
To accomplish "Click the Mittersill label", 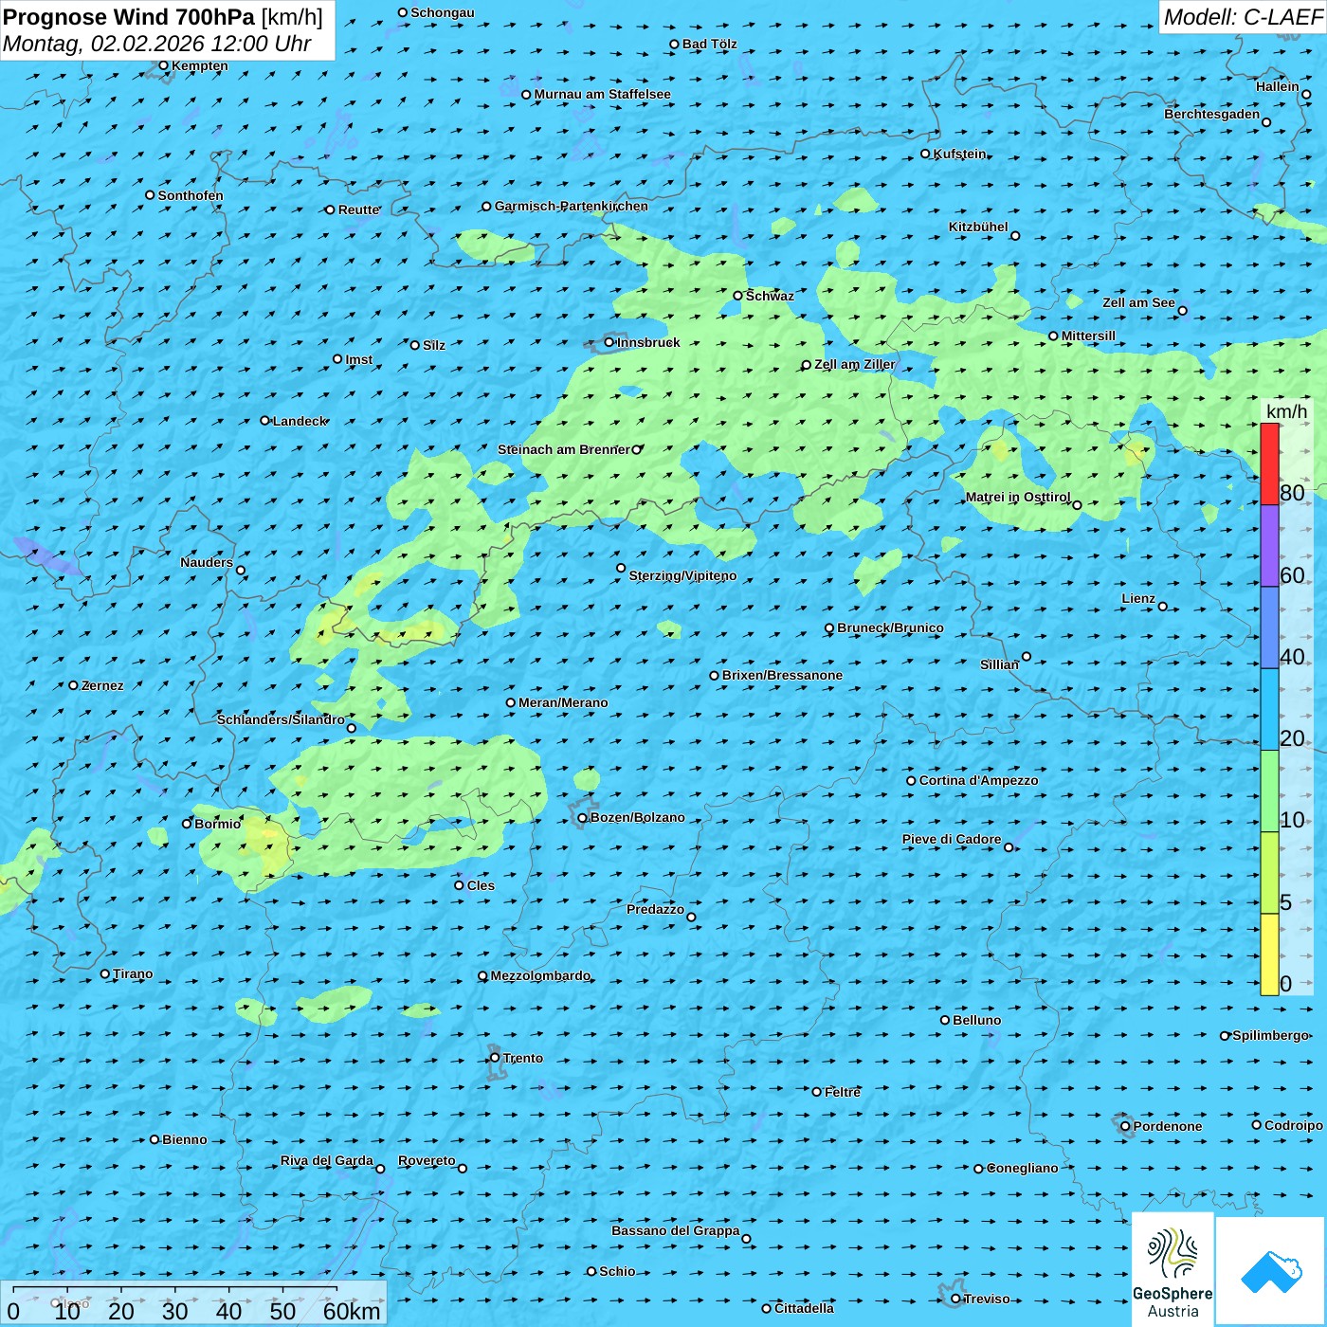I will point(1088,336).
